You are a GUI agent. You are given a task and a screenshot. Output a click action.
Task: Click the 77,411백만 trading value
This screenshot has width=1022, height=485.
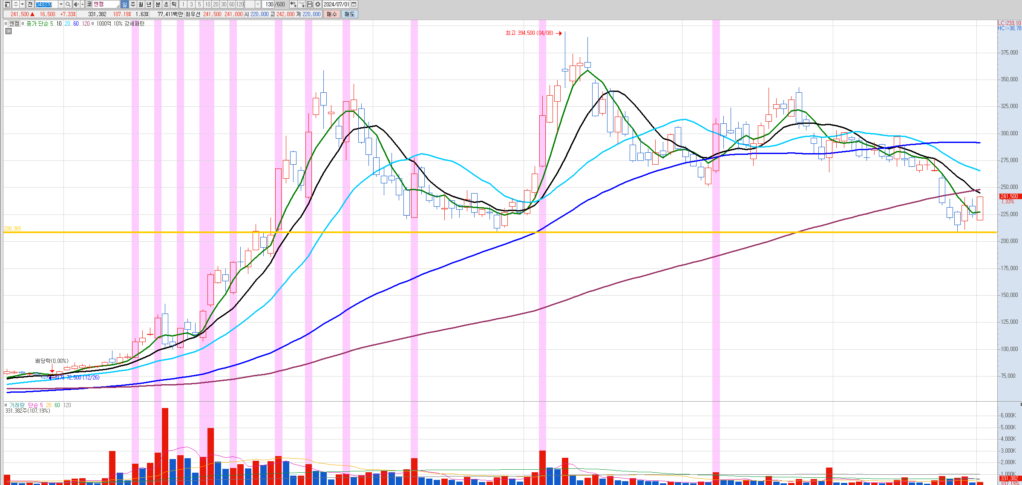coord(170,14)
